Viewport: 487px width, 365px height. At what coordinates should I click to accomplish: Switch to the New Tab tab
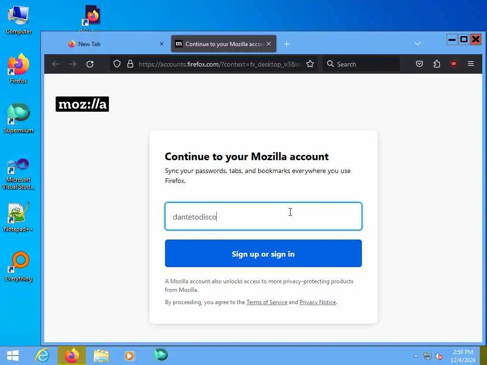[x=116, y=44]
